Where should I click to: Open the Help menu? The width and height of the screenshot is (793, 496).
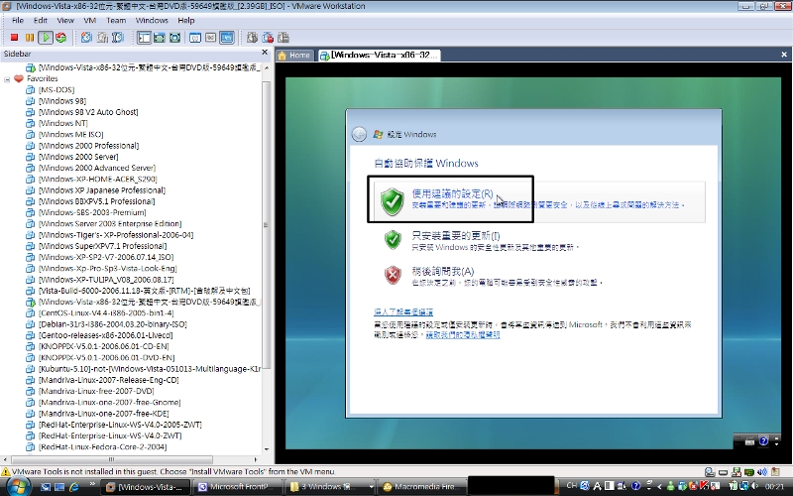point(186,20)
